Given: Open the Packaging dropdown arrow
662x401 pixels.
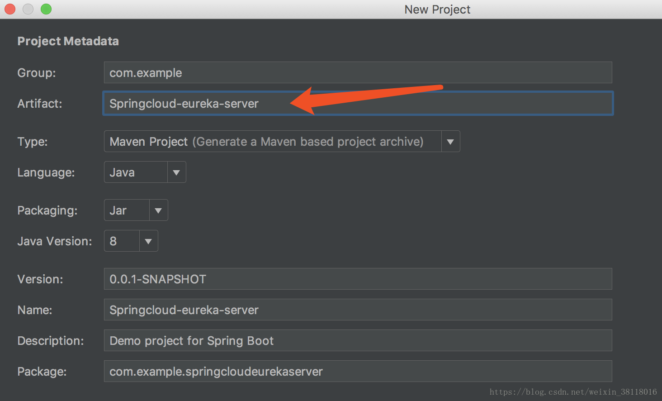Looking at the screenshot, I should [x=158, y=210].
